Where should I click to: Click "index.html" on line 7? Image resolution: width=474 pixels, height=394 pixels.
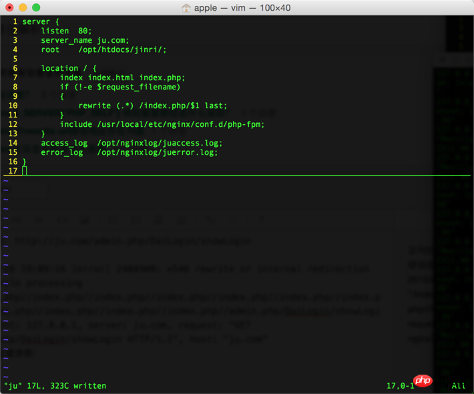coord(111,77)
